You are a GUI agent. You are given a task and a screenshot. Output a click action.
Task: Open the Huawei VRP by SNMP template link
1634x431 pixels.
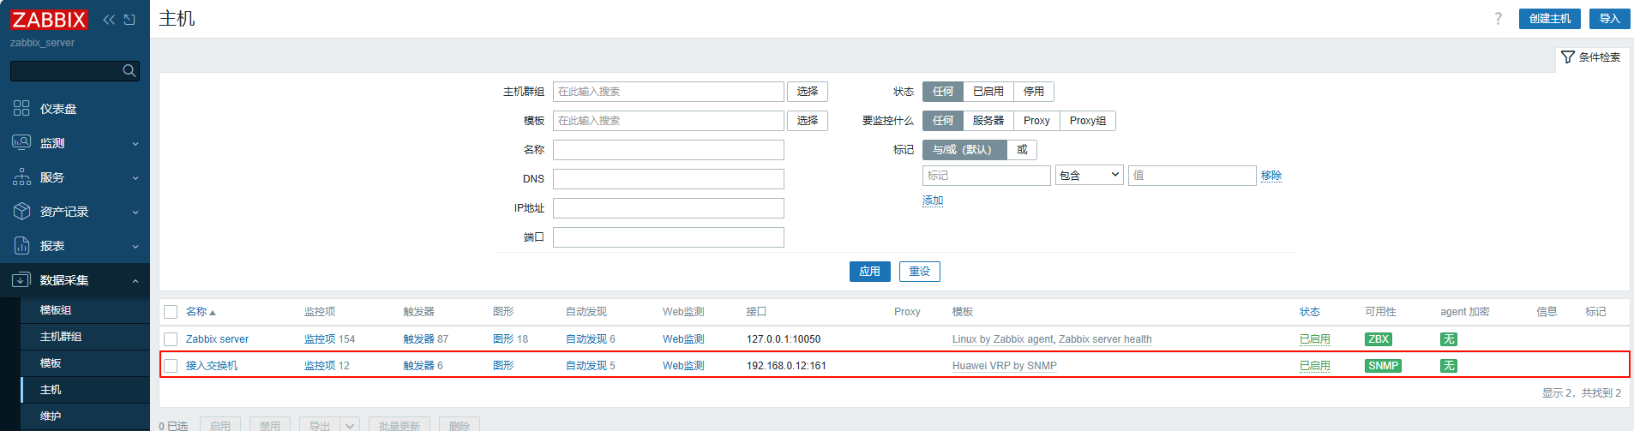1004,366
